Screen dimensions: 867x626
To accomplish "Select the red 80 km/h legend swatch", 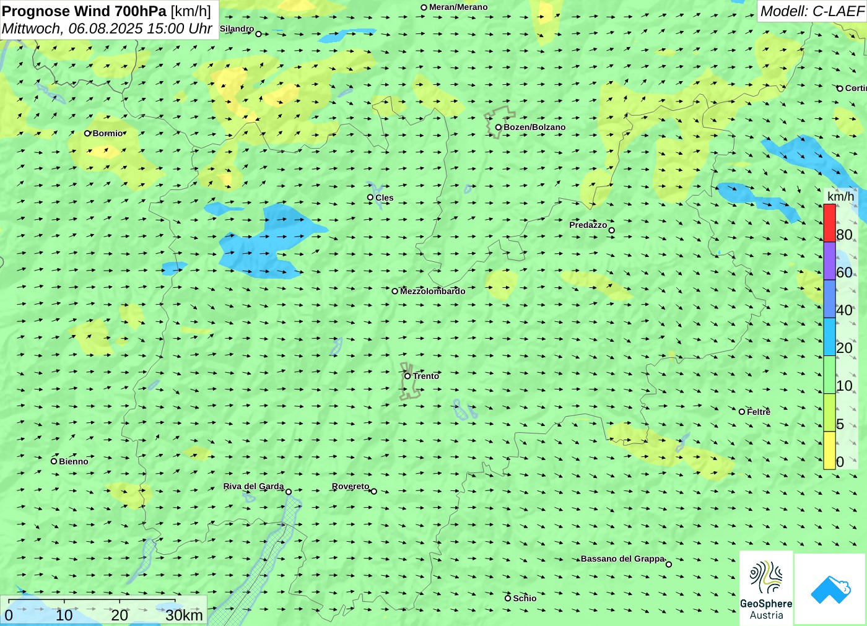I will (x=829, y=223).
